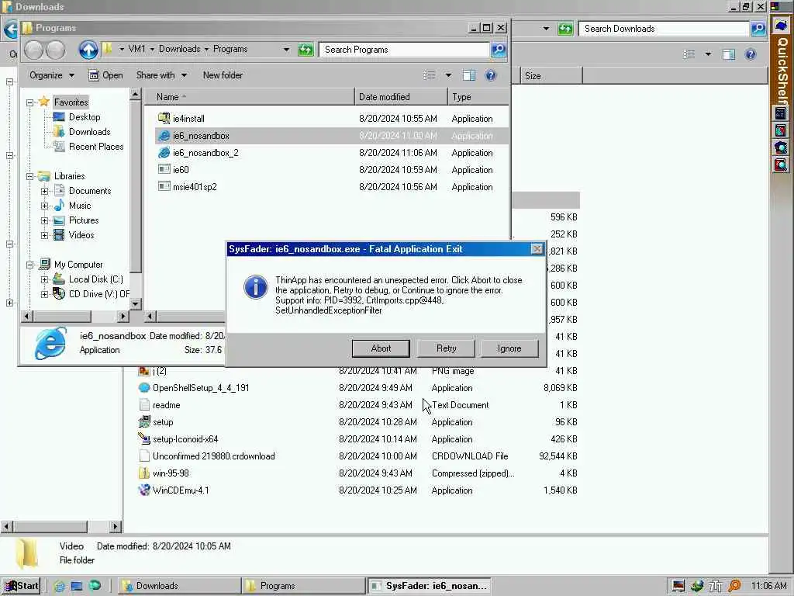Click the top QuickShelf icon
794x596 pixels.
point(781,26)
